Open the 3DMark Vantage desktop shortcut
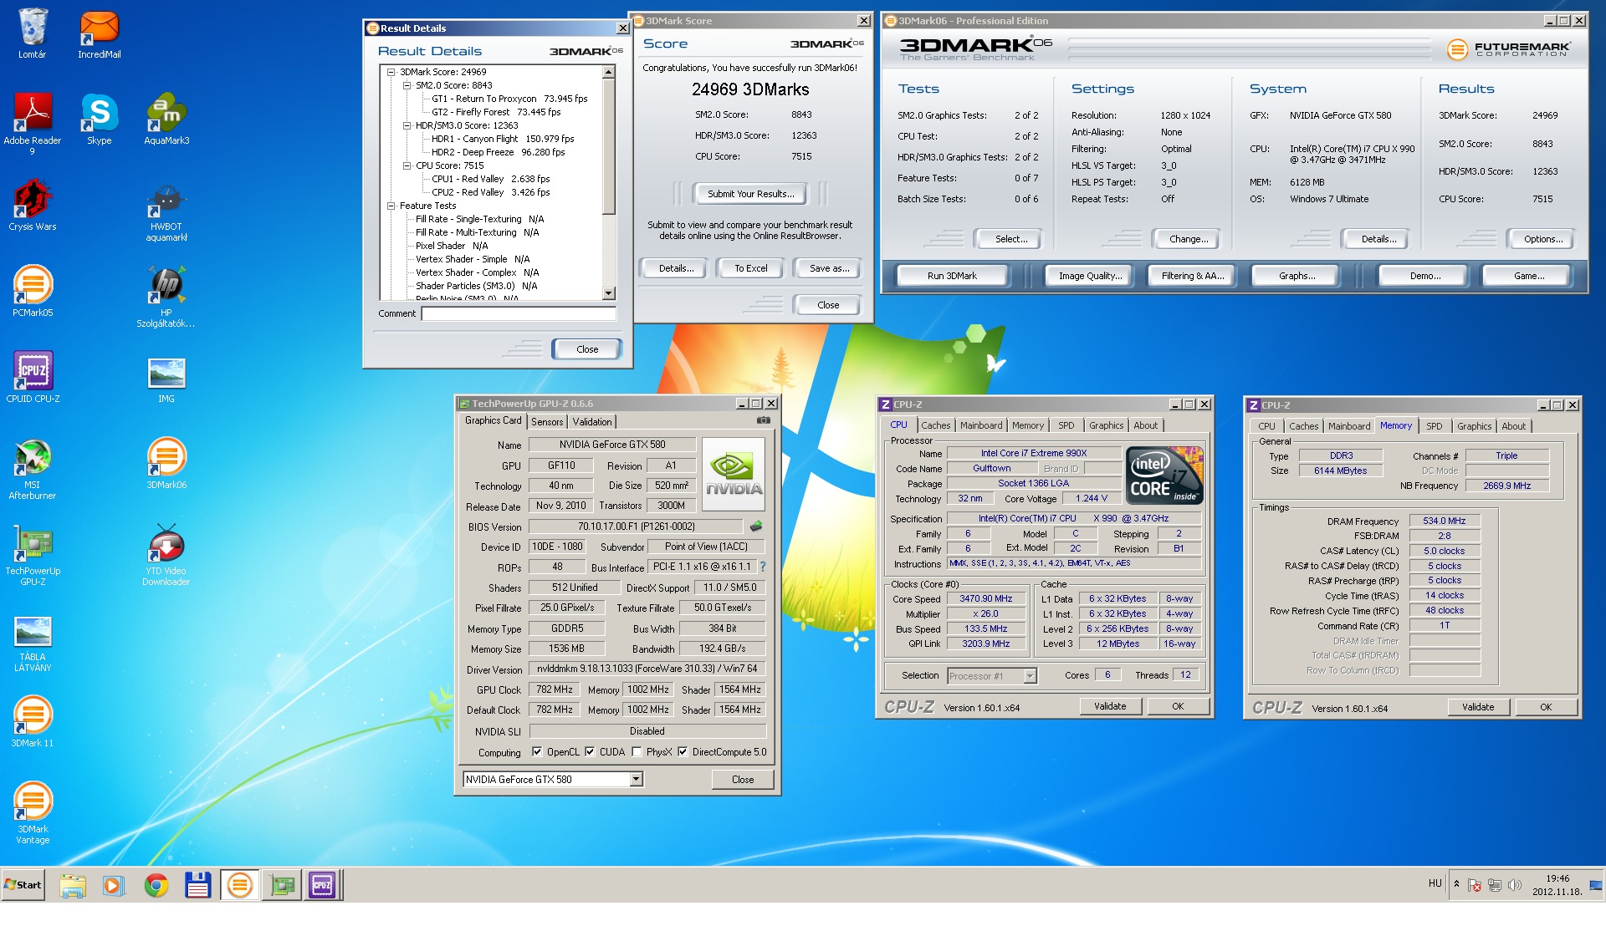 click(33, 802)
